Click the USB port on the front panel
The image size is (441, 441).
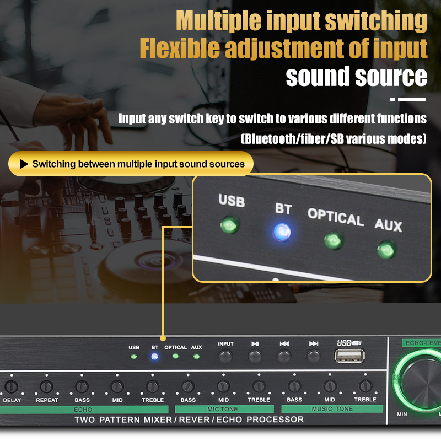(349, 356)
